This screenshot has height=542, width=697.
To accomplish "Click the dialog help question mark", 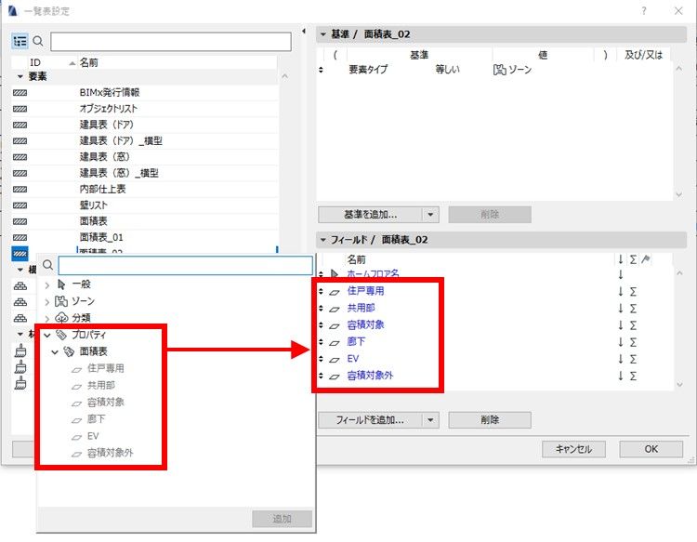I will (643, 10).
